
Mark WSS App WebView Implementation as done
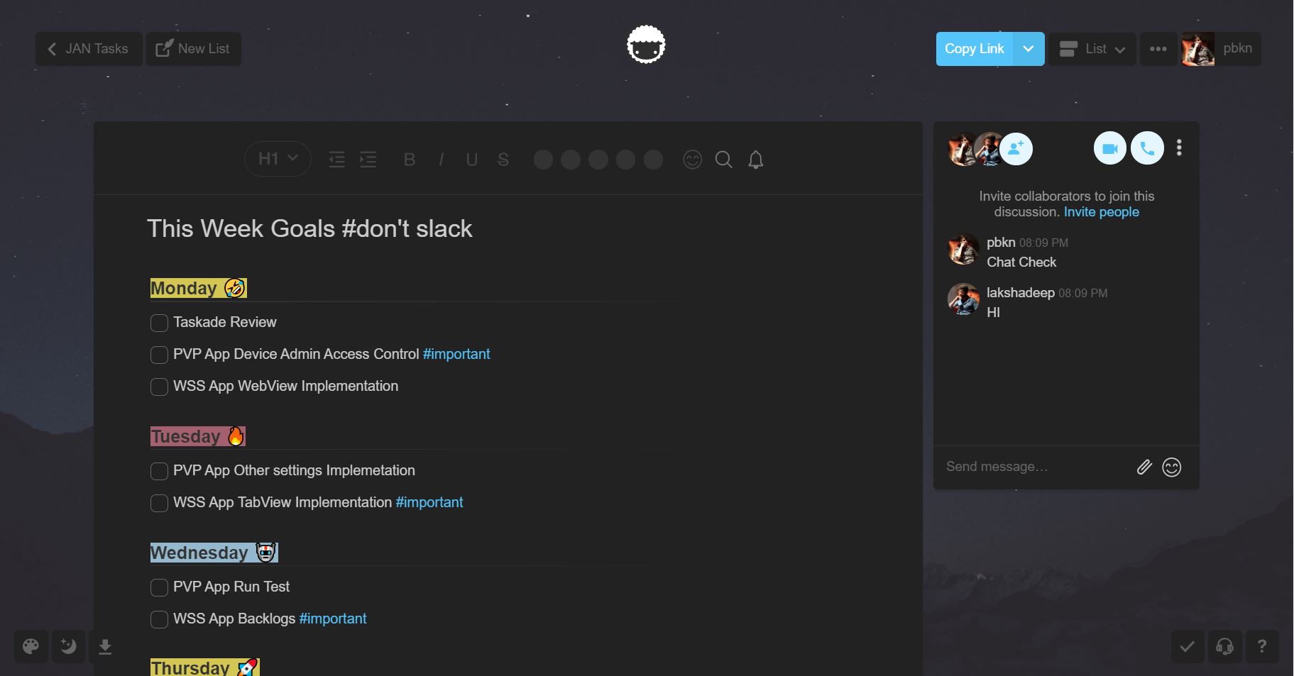pos(159,387)
